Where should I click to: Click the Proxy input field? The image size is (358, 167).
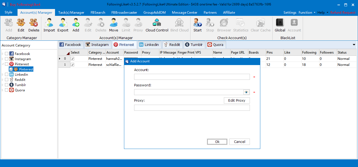192,108
